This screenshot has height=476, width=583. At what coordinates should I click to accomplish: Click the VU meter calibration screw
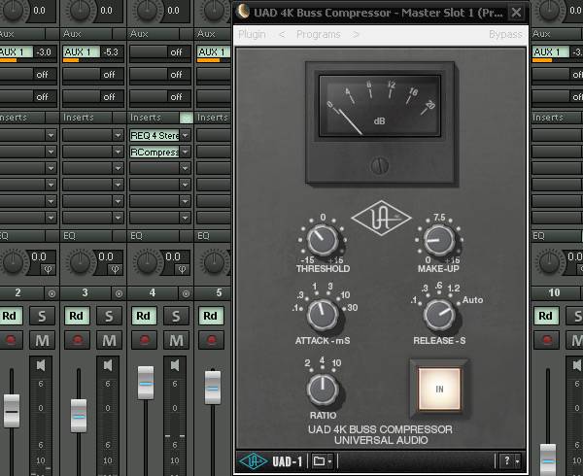380,165
